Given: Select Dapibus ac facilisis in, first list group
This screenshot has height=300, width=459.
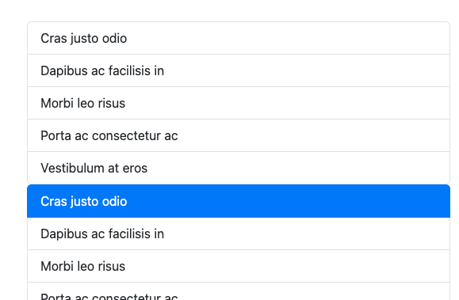Looking at the screenshot, I should [239, 70].
